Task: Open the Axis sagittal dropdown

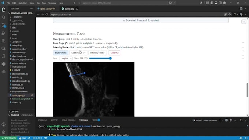Action: pos(66,58)
